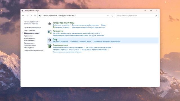Click Настройка громкости link
180x101 pixels.
click(60, 42)
